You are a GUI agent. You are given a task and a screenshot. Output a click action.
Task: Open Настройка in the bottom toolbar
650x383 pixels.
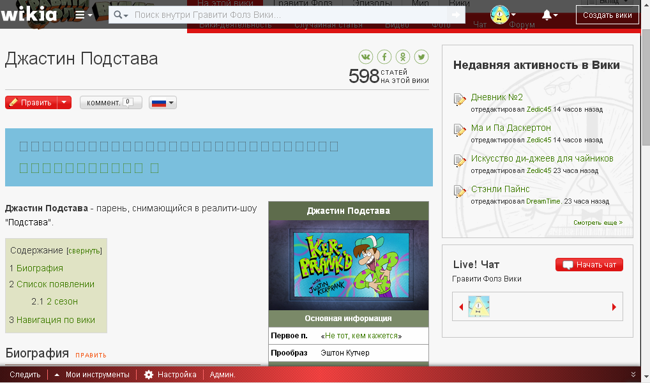pos(170,375)
